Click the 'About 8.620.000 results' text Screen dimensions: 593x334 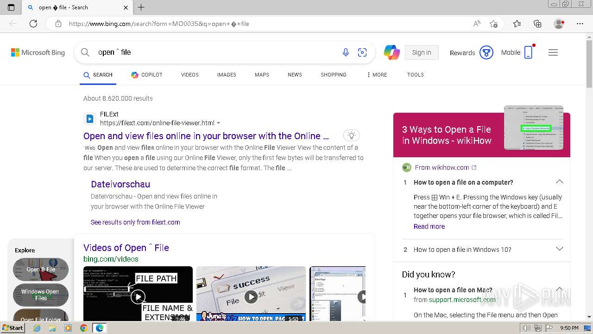tap(118, 98)
